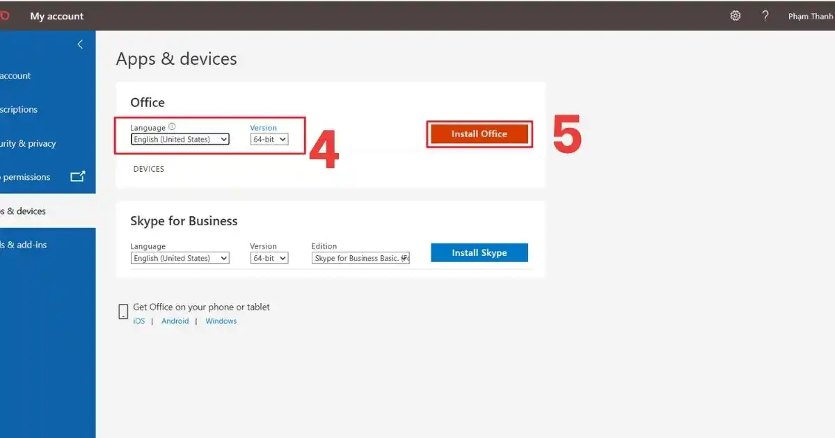The height and width of the screenshot is (438, 835).
Task: Open Skype Language dropdown
Action: coord(180,258)
